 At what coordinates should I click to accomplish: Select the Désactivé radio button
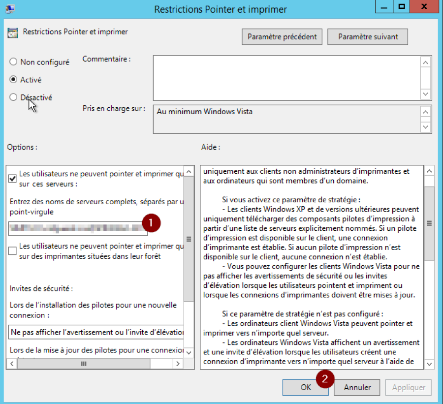[13, 97]
